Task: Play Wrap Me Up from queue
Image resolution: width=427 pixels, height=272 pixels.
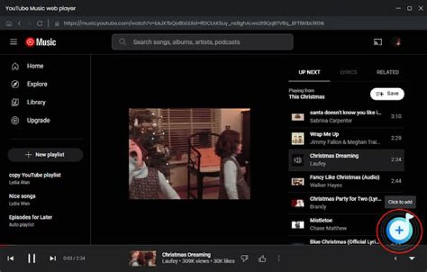Action: (346, 138)
